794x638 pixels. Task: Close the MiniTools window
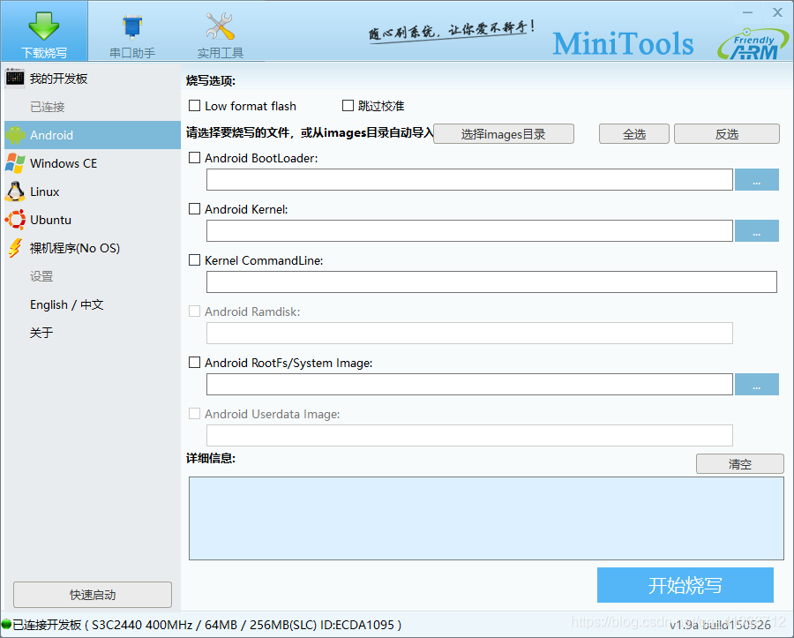coord(778,12)
